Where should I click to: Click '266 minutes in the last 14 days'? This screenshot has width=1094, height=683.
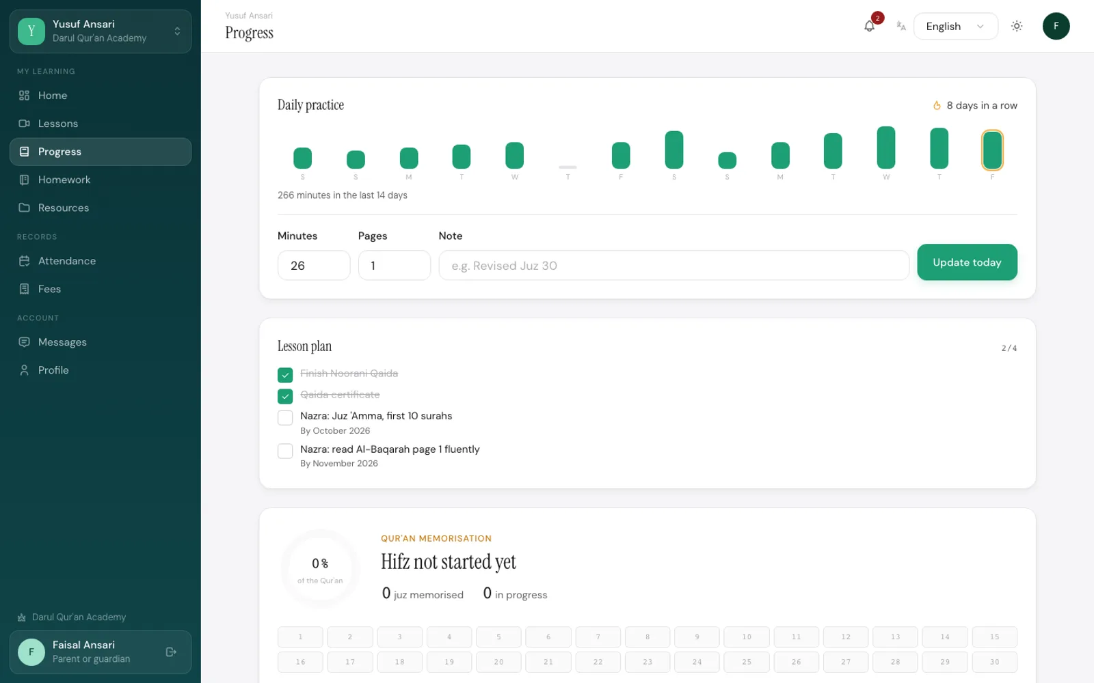[342, 195]
